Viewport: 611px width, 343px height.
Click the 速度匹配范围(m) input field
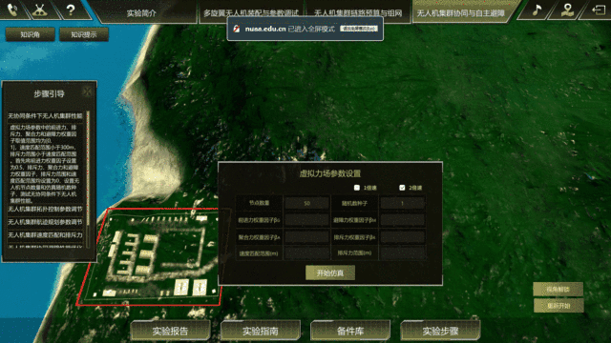306,253
